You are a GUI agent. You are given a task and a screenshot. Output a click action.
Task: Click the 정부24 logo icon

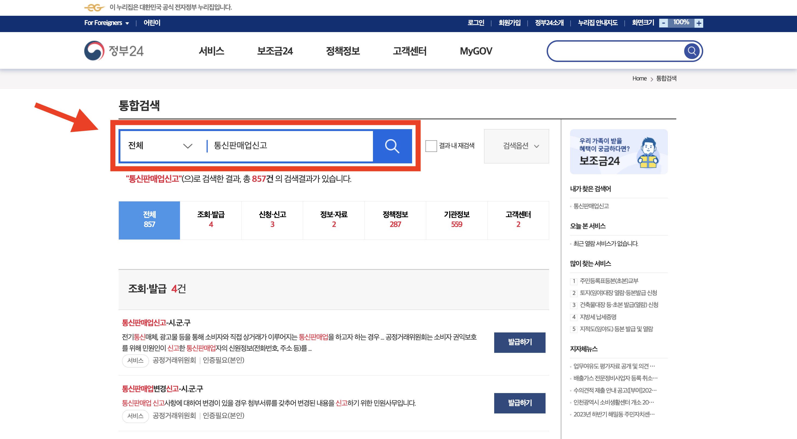94,51
